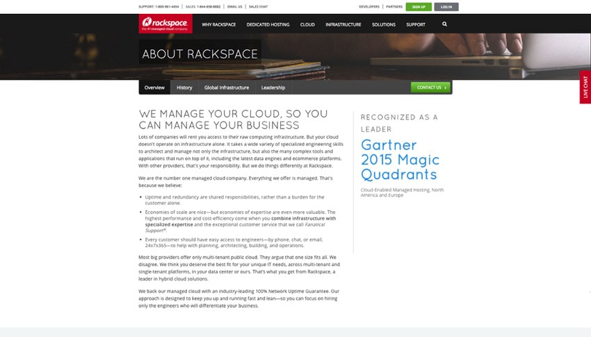
Task: Open the Live Chat side tab
Action: [x=585, y=87]
